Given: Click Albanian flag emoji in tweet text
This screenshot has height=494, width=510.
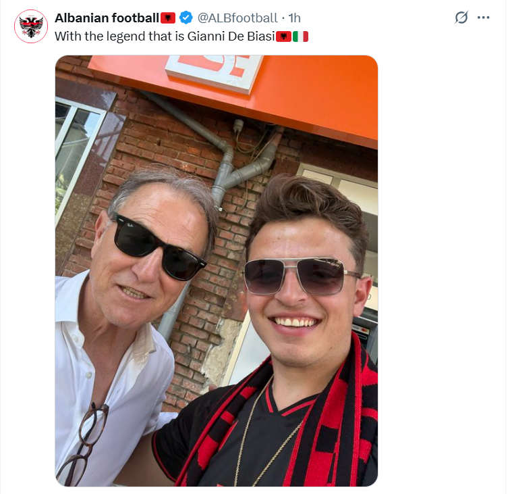Looking at the screenshot, I should pos(284,36).
